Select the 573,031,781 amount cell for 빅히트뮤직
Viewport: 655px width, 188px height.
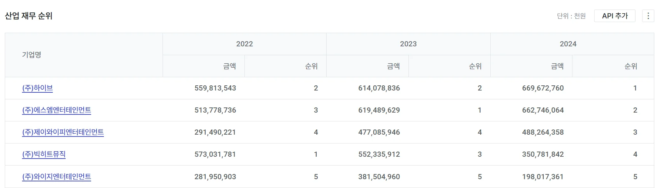click(215, 155)
